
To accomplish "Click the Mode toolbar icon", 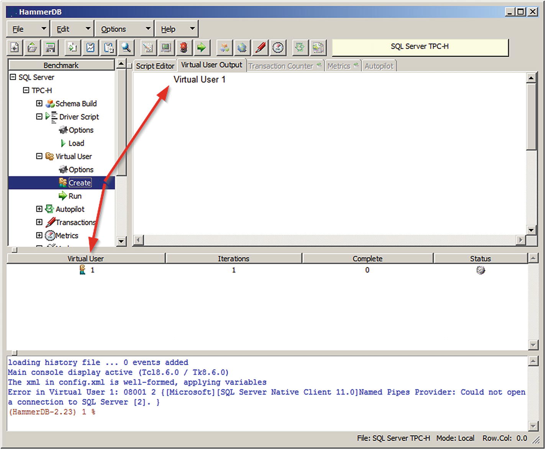I will pos(318,47).
